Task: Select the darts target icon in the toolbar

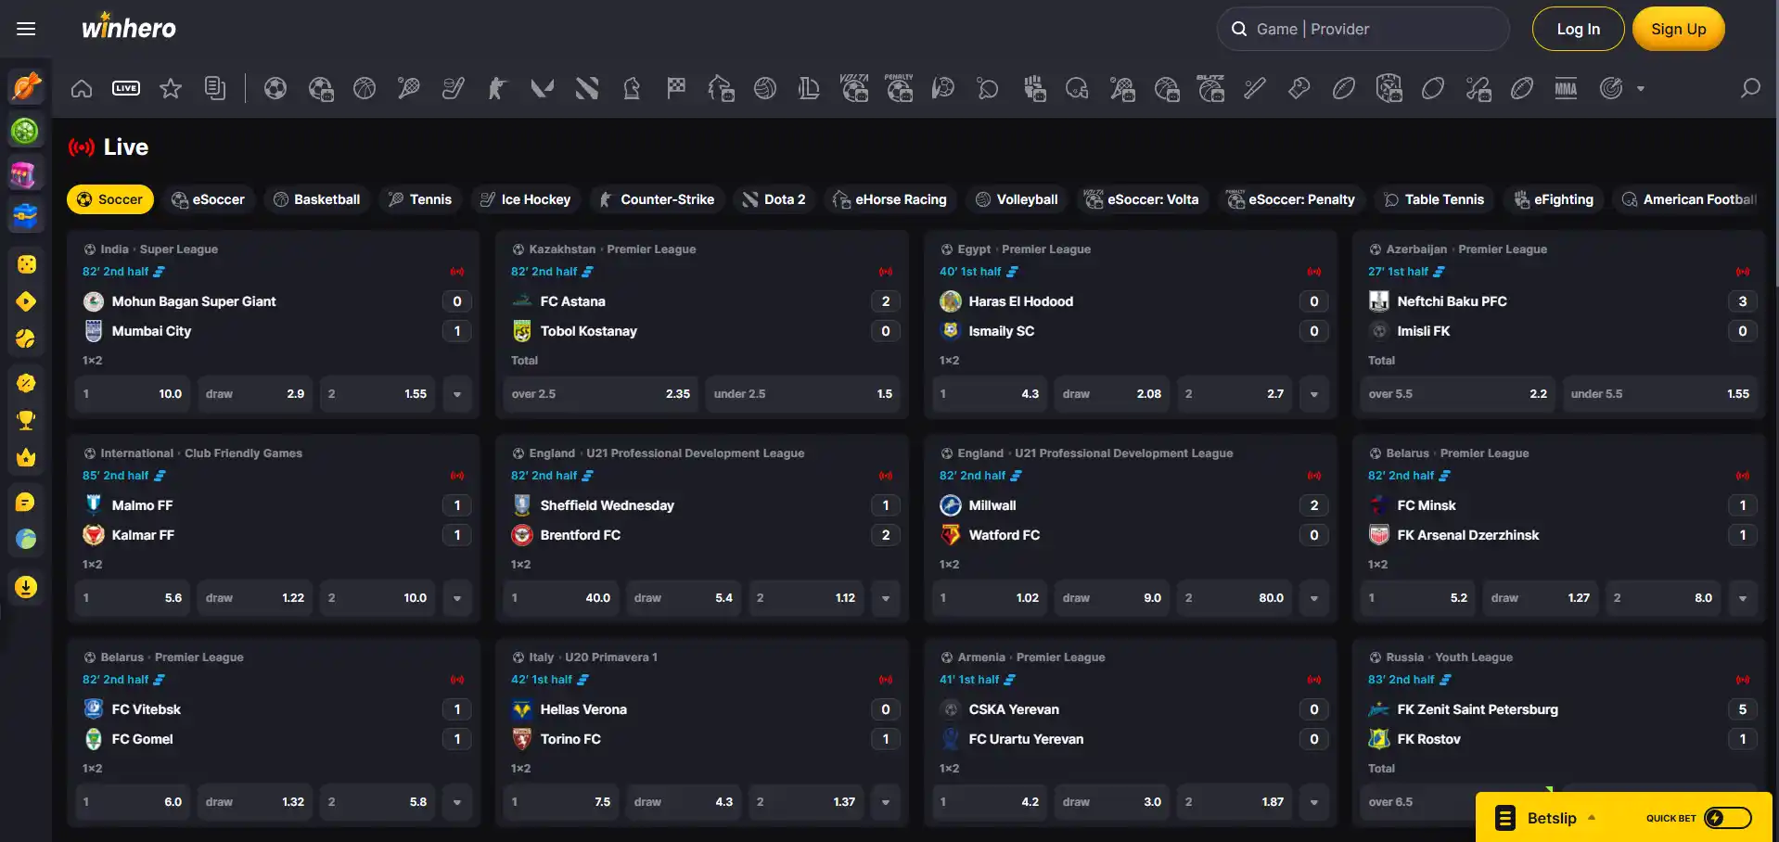Action: pyautogui.click(x=1611, y=88)
